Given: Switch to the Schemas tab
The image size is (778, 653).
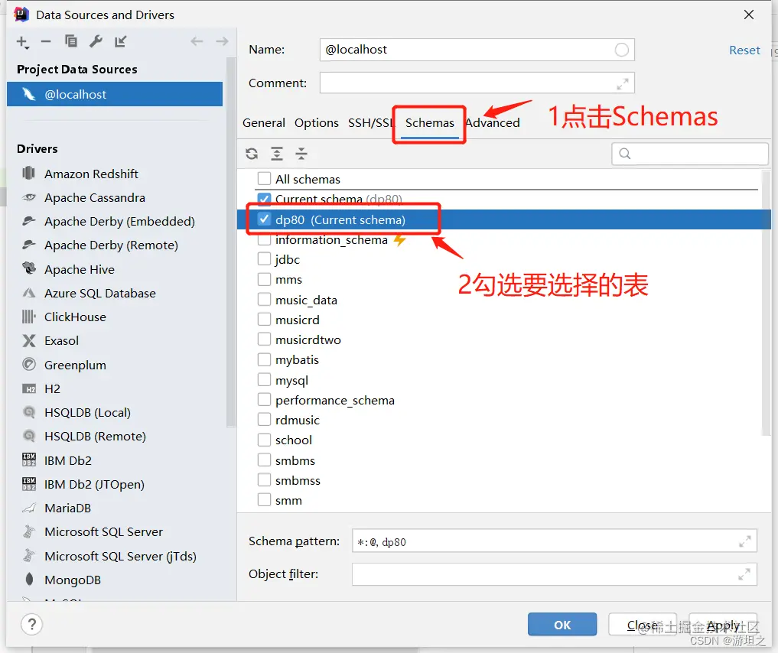Looking at the screenshot, I should 428,122.
